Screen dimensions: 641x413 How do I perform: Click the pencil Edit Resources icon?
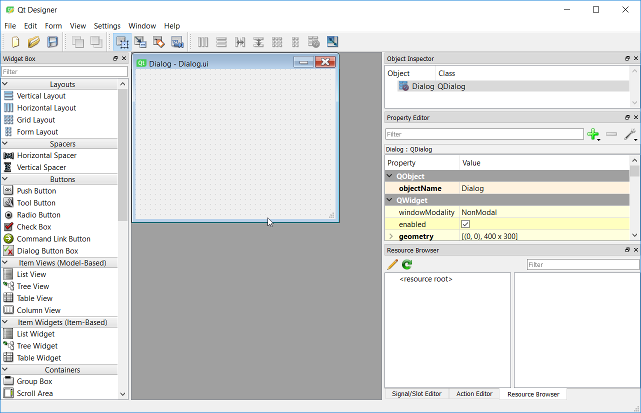click(392, 264)
